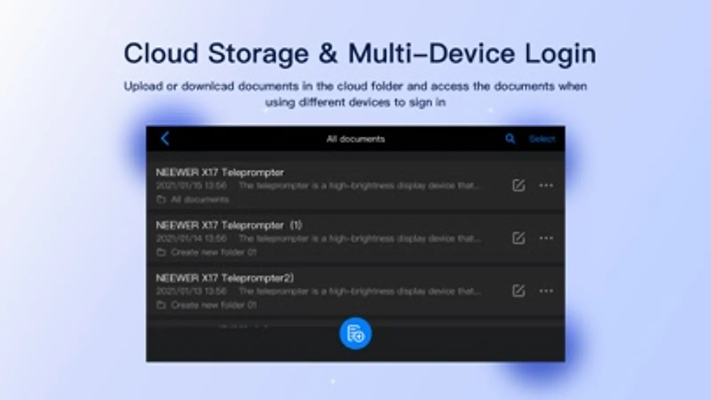Click the partially visible fourth document row
Image resolution: width=711 pixels, height=400 pixels.
(355, 323)
